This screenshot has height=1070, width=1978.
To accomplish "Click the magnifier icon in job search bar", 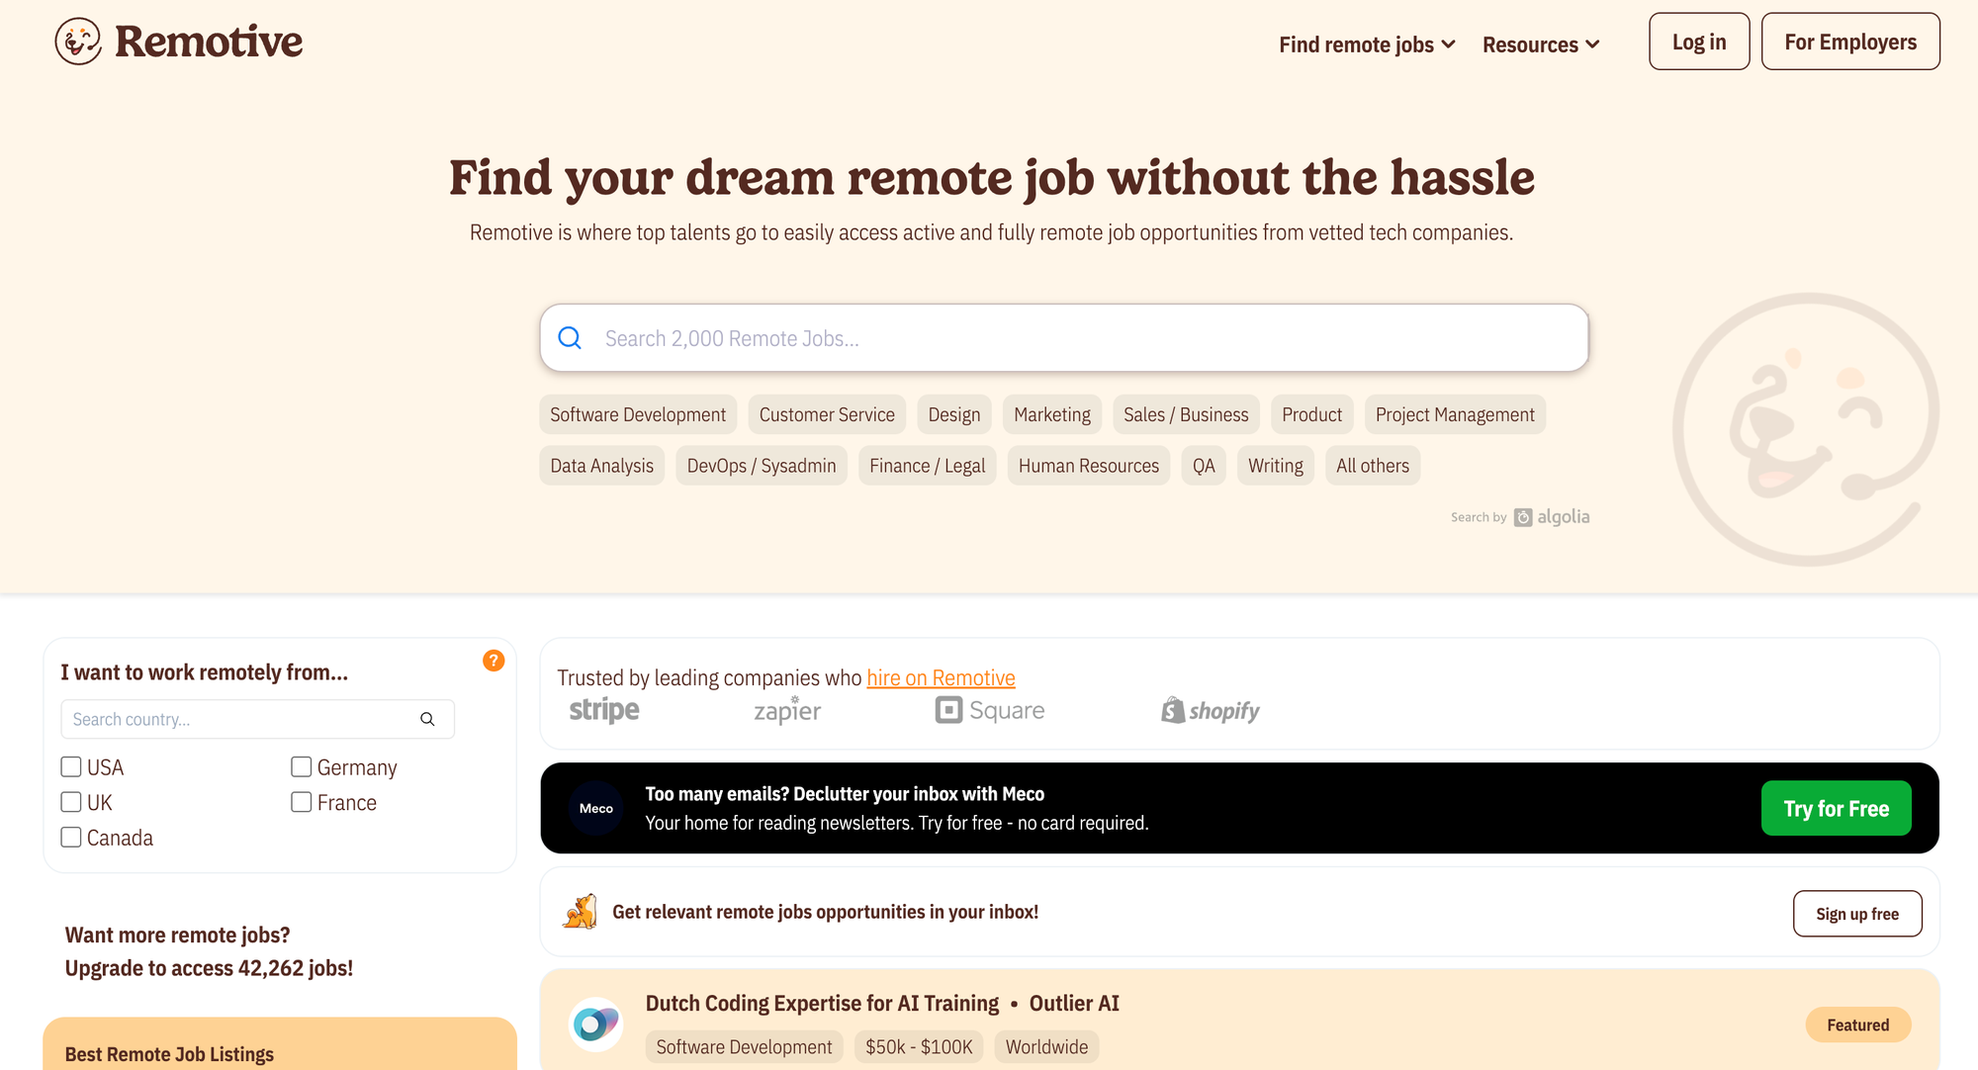I will (x=570, y=338).
